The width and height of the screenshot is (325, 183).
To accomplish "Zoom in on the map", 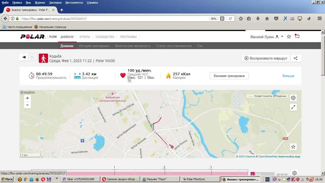I will pyautogui.click(x=27, y=98).
